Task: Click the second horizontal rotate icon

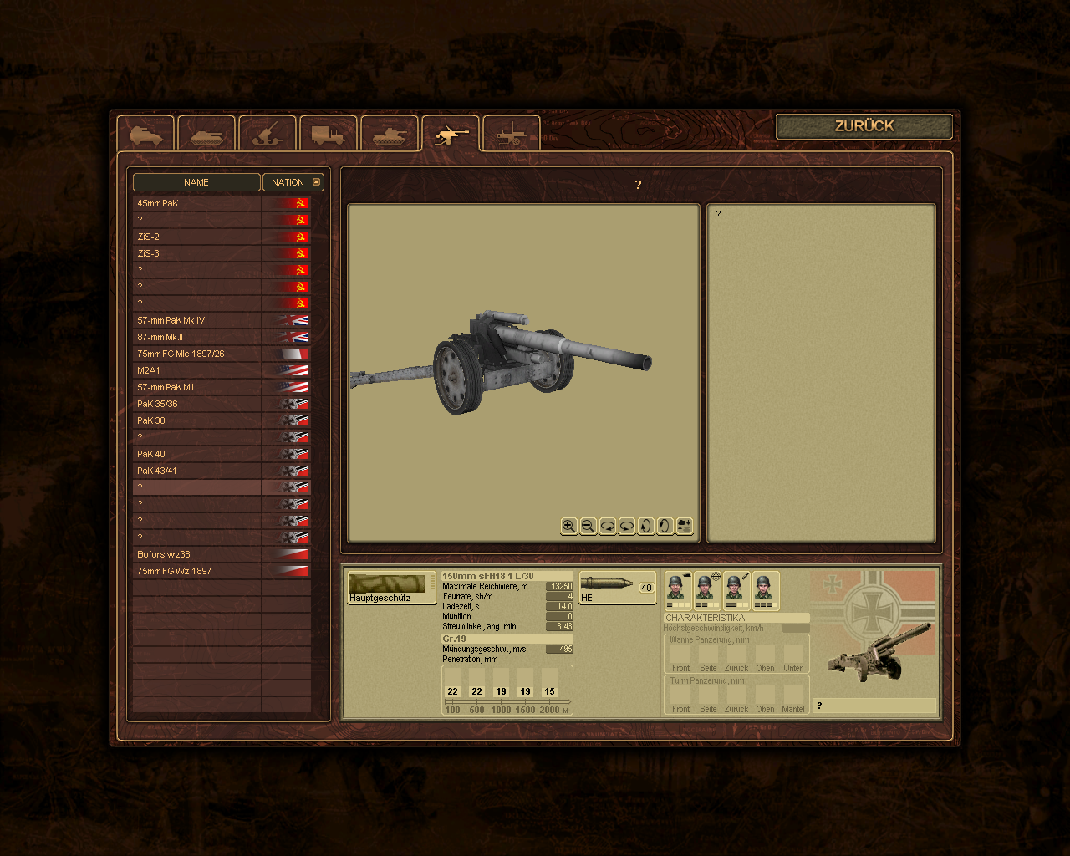Action: pos(627,526)
